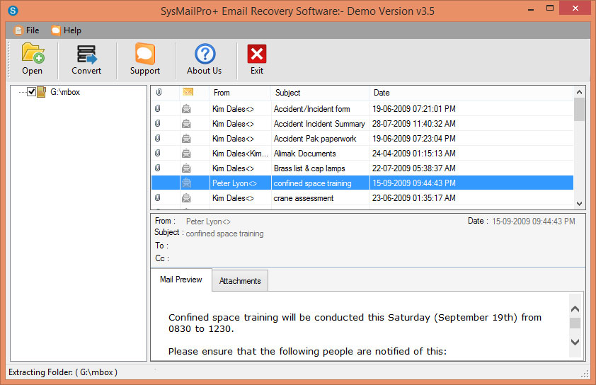Click the mail preview scrollbar thumb
This screenshot has width=596, height=385.
pyautogui.click(x=575, y=323)
